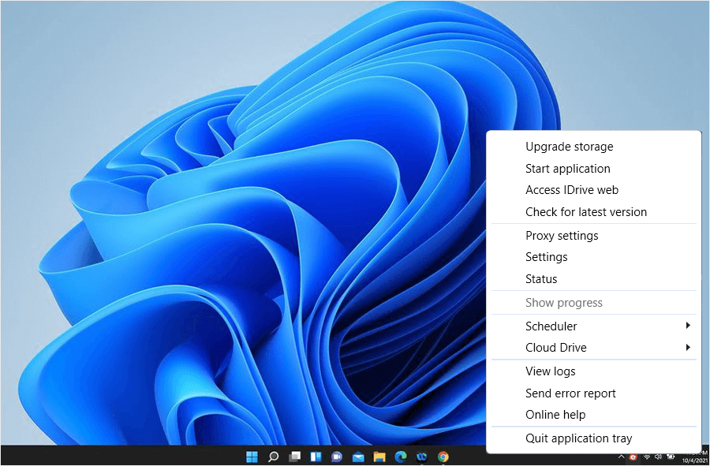Viewport: 710px width, 466px height.
Task: Choose Start application in the menu
Action: 567,169
